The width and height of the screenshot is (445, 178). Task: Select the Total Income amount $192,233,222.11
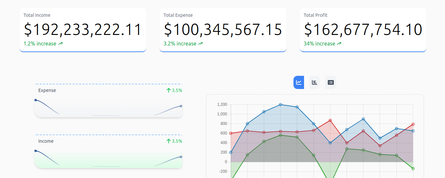coord(83,30)
